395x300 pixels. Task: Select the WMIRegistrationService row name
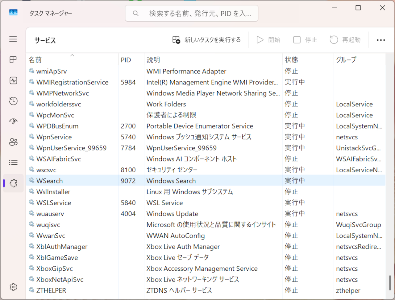coord(72,82)
